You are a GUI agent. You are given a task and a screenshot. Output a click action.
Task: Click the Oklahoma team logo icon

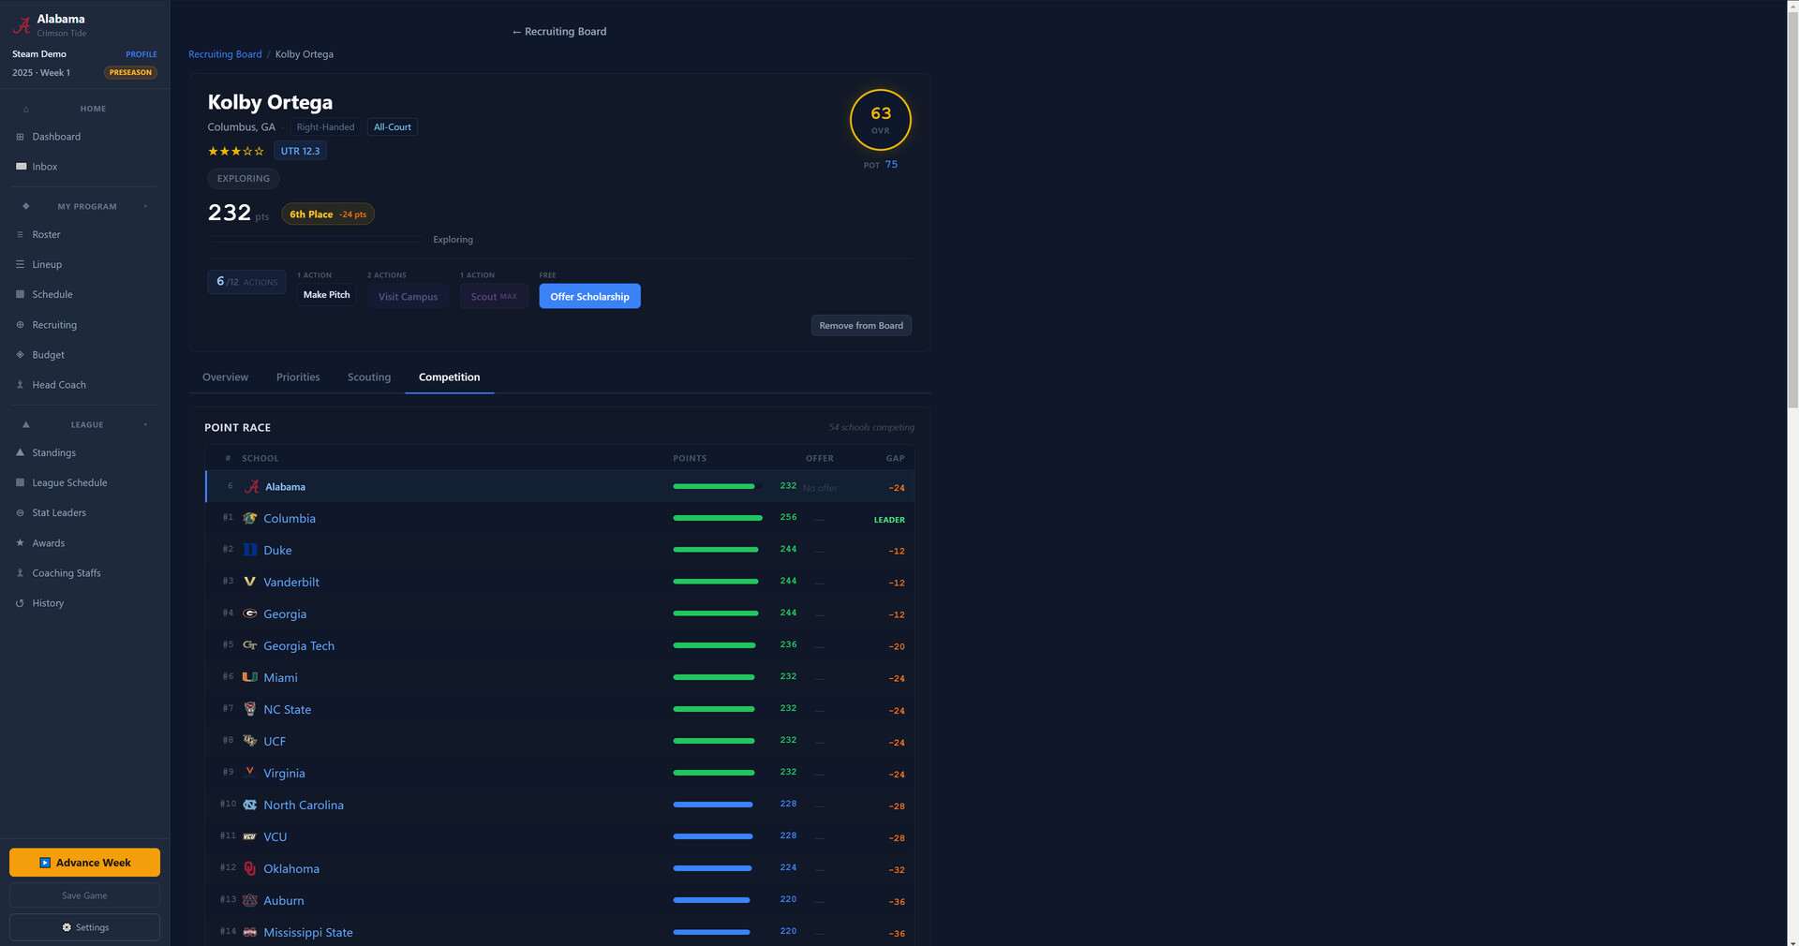pyautogui.click(x=250, y=869)
